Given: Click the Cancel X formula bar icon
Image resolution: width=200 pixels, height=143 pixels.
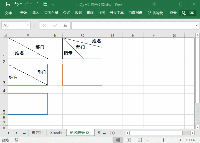Looking at the screenshot, I should [45, 25].
